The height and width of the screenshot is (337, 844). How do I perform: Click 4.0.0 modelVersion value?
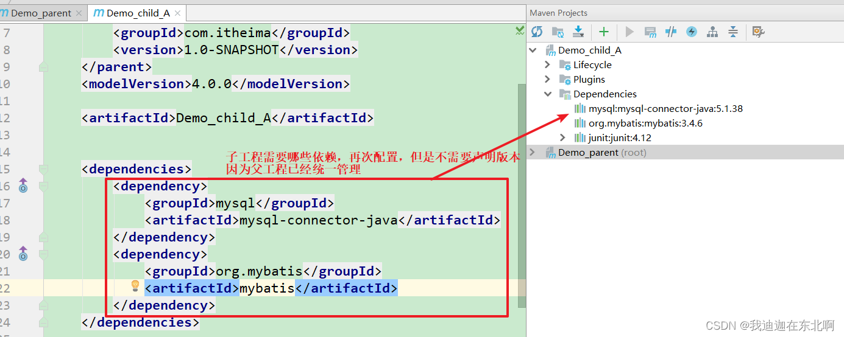[x=211, y=84]
